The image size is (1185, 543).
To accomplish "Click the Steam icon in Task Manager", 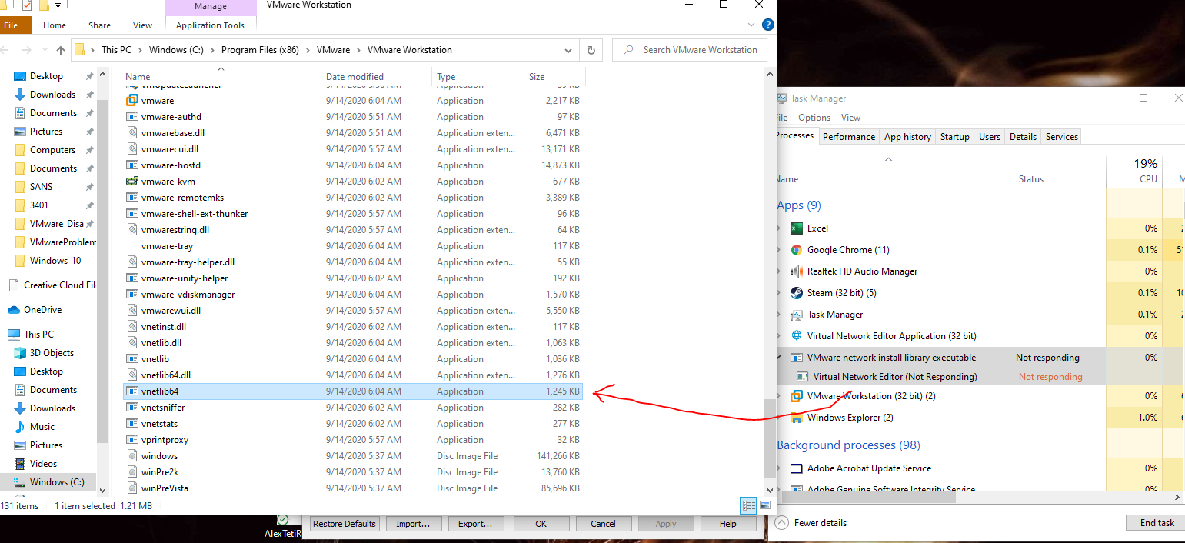I will tap(795, 292).
